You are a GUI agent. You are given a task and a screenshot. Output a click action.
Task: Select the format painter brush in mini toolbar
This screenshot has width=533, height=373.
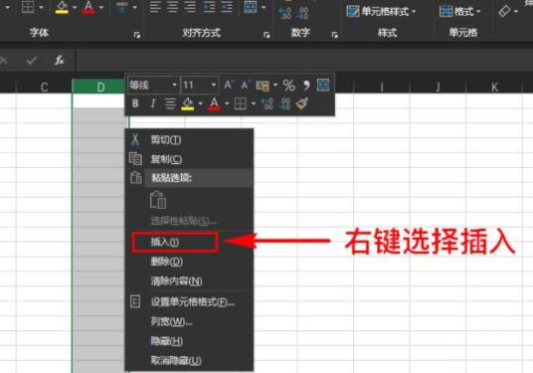tap(302, 103)
